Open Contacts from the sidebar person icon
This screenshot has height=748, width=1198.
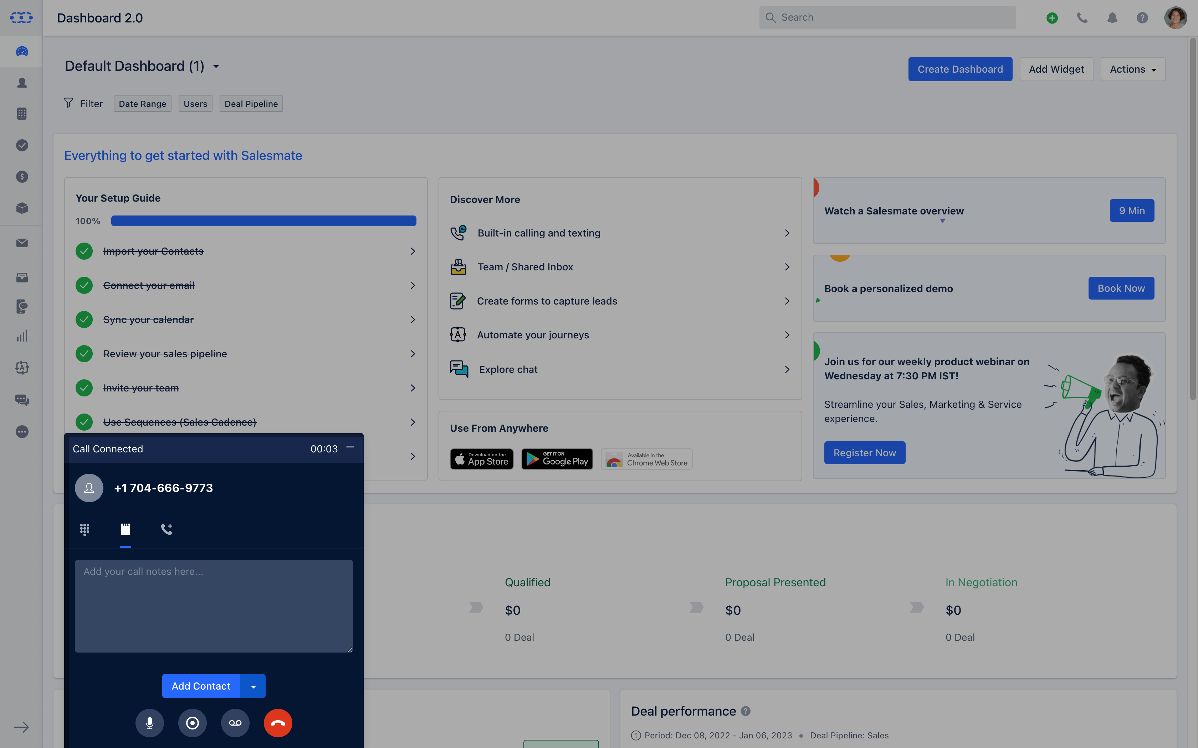point(22,83)
